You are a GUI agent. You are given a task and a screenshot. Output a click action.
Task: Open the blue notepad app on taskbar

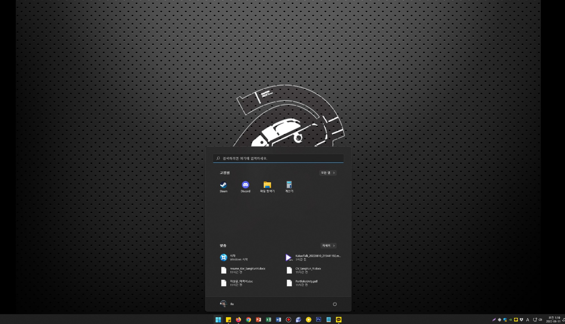(x=328, y=320)
